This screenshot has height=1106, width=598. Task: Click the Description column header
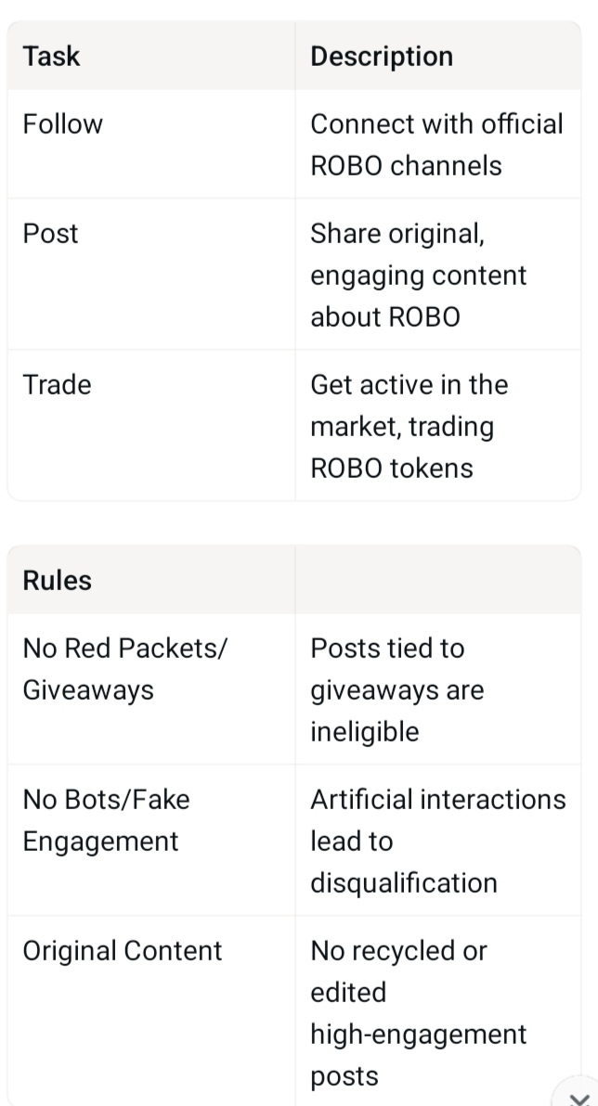382,57
